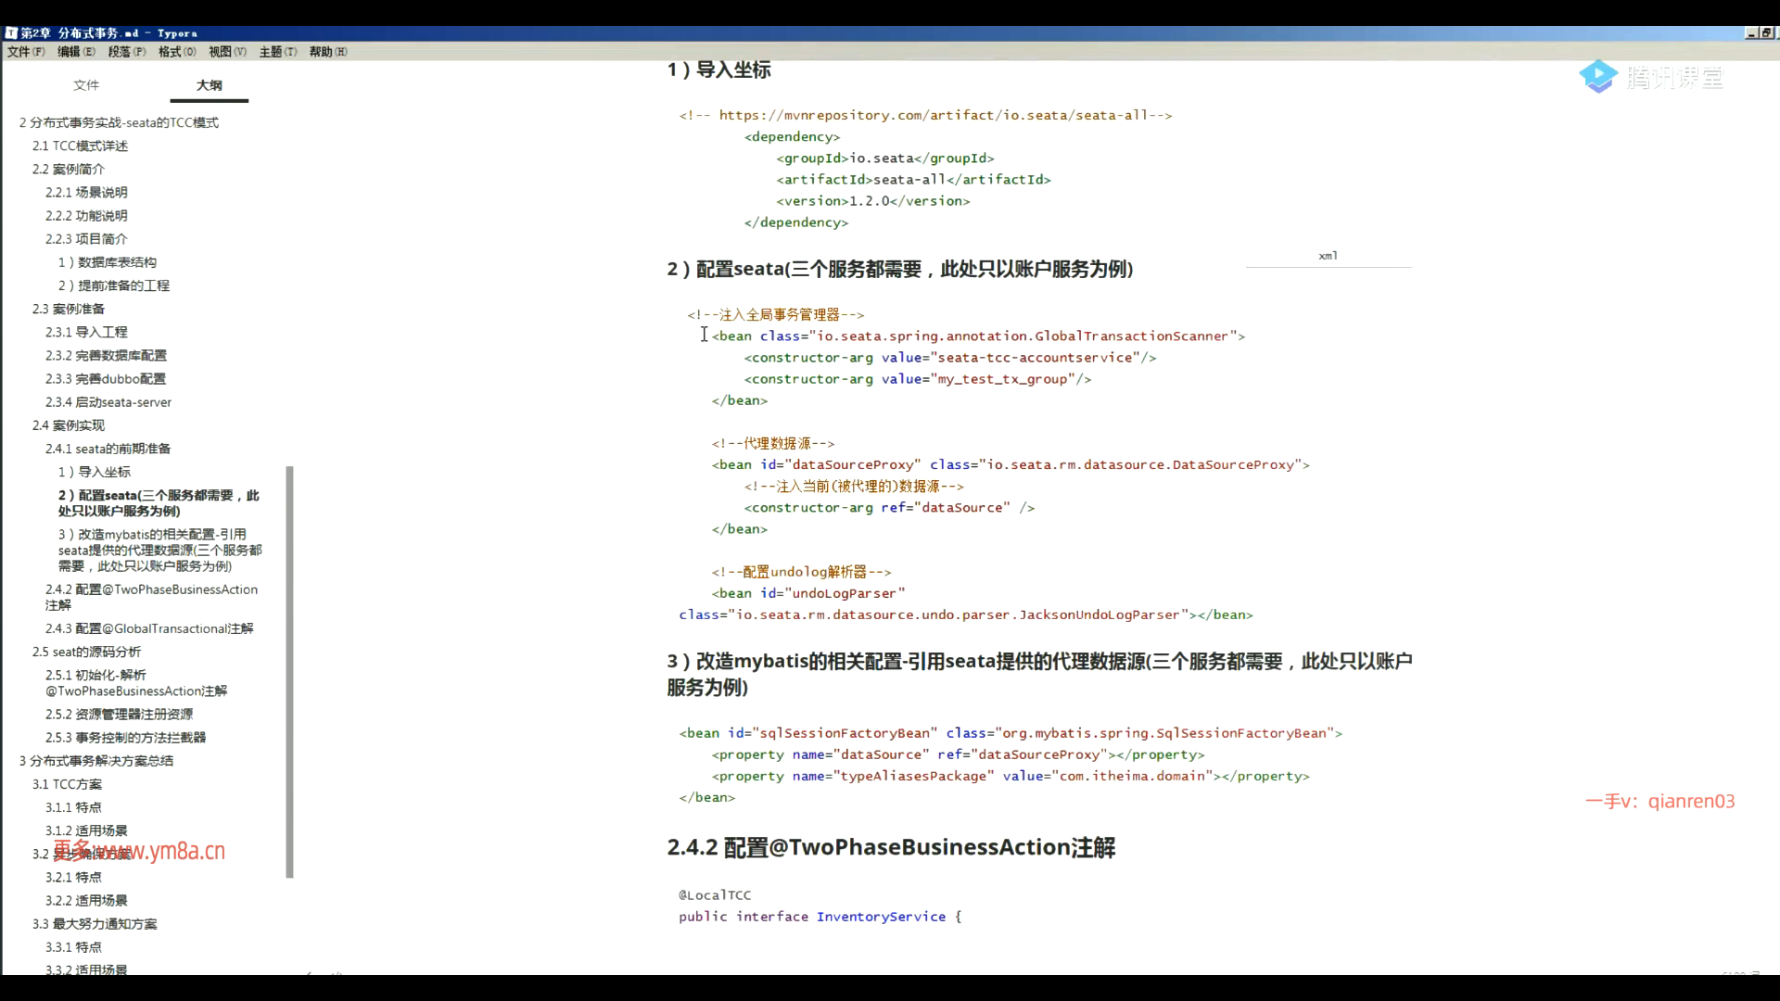Click the xml code language field
Viewport: 1780px width, 1001px height.
[x=1328, y=256]
